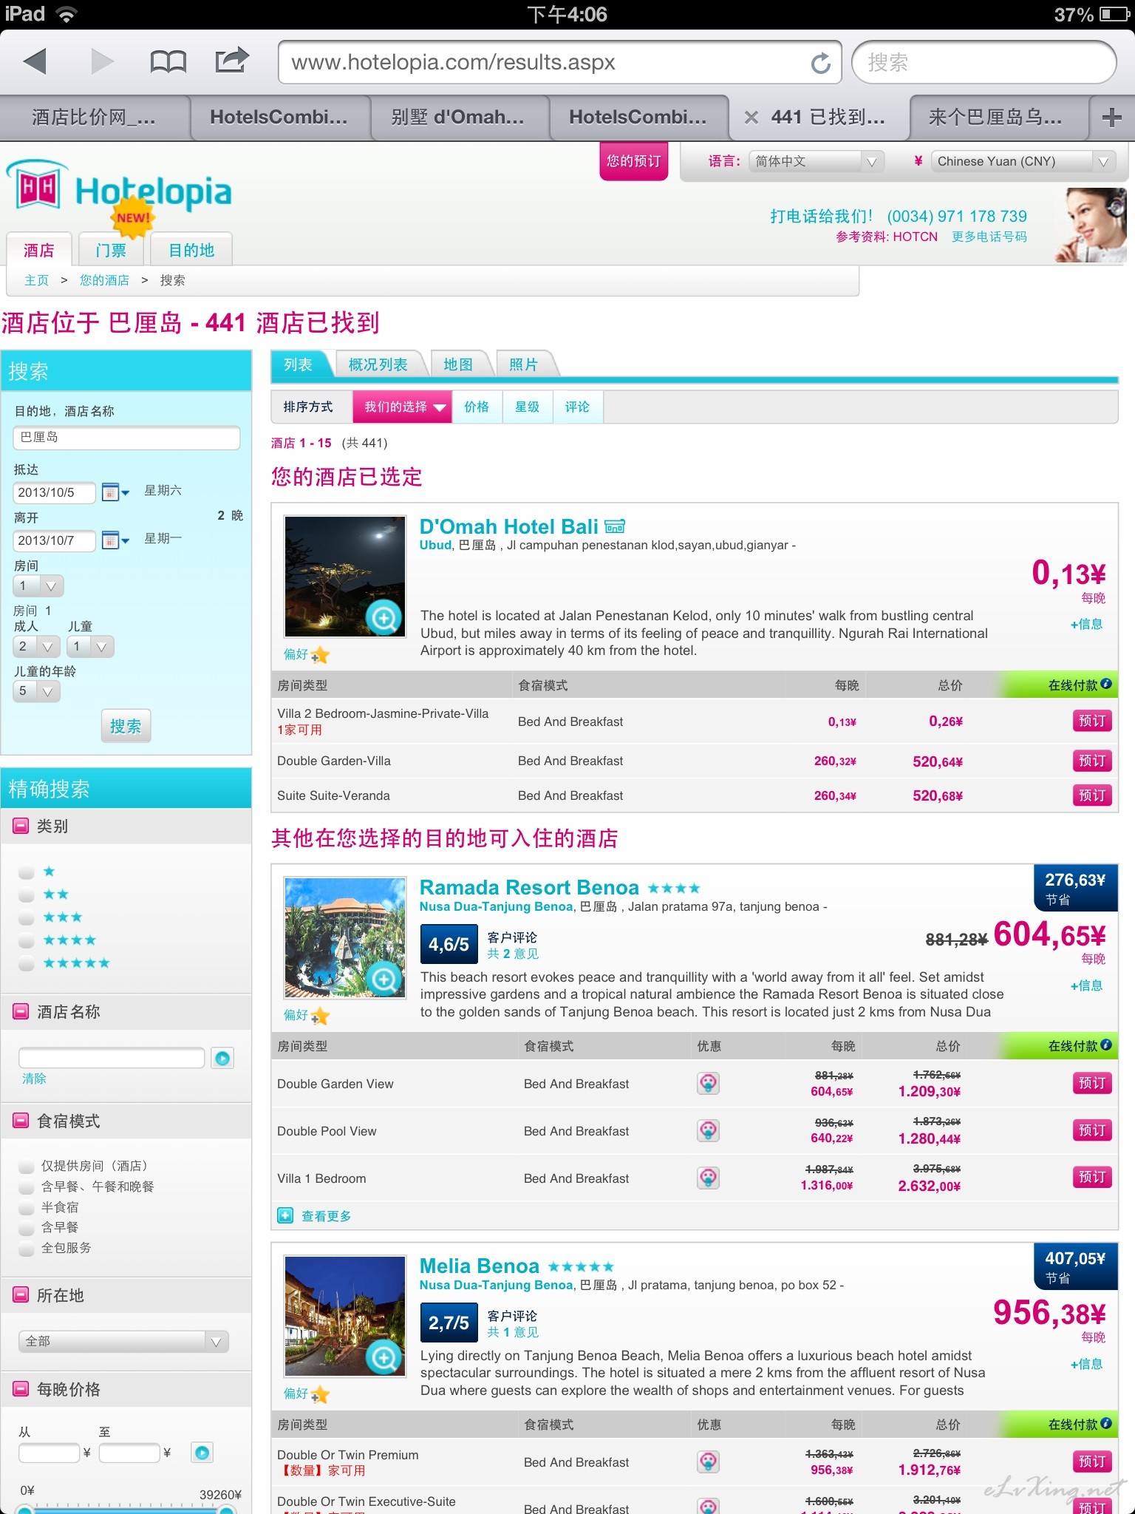This screenshot has height=1514, width=1135.
Task: Open the child age dropdown
Action: pyautogui.click(x=37, y=691)
